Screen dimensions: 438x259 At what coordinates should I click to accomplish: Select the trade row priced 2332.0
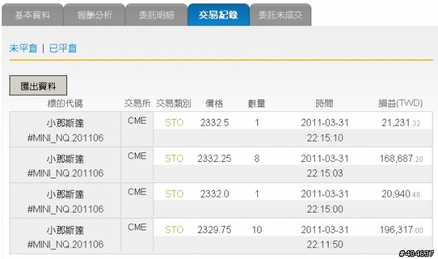[x=221, y=201]
